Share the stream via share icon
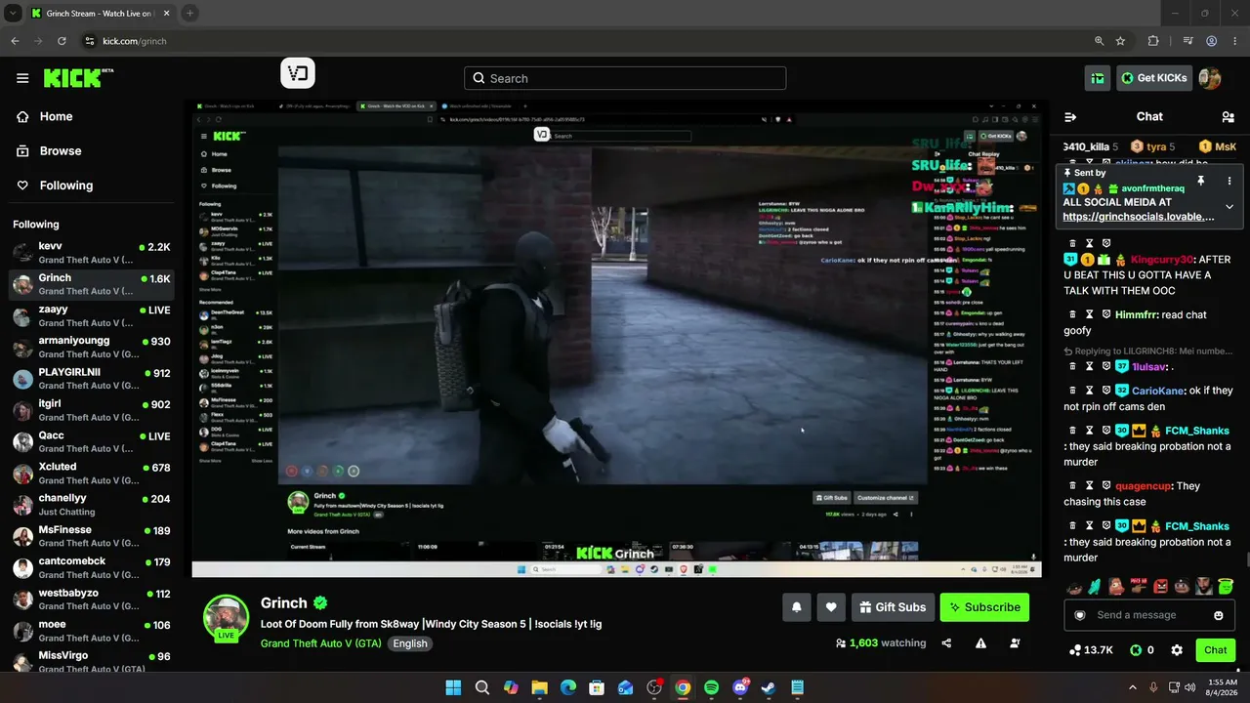The image size is (1250, 703). [x=946, y=643]
